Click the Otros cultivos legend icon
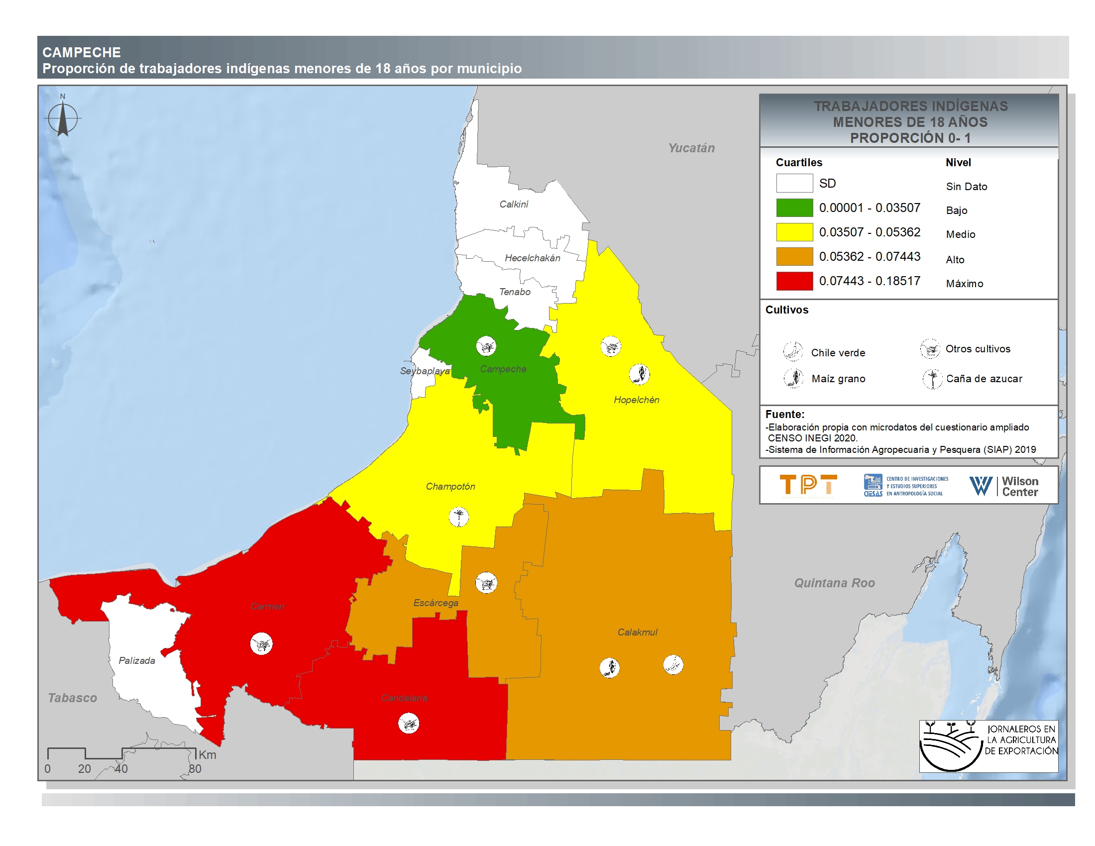The image size is (1095, 846). tap(930, 349)
